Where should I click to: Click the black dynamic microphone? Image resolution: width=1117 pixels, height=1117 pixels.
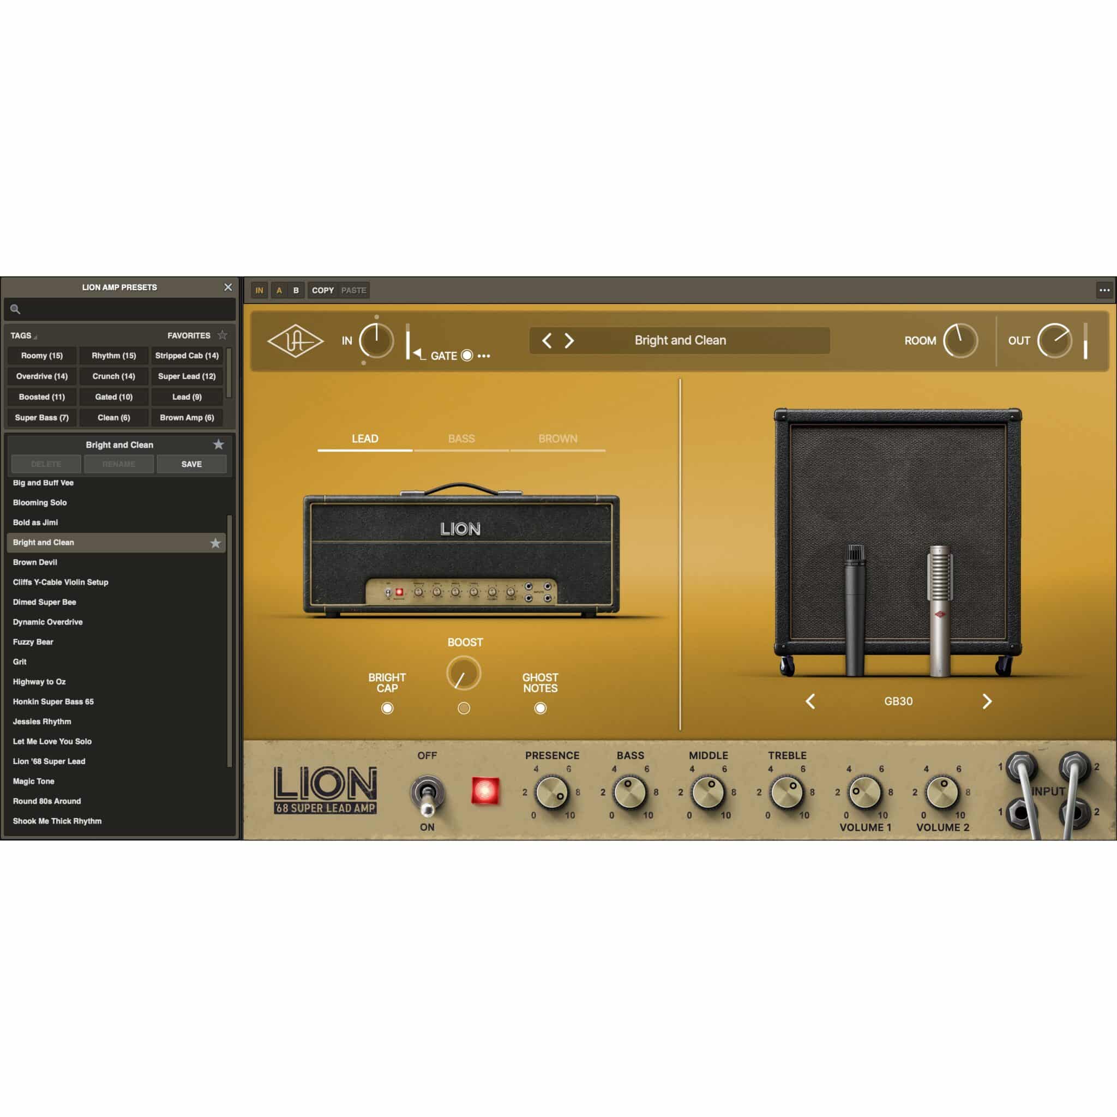click(855, 610)
